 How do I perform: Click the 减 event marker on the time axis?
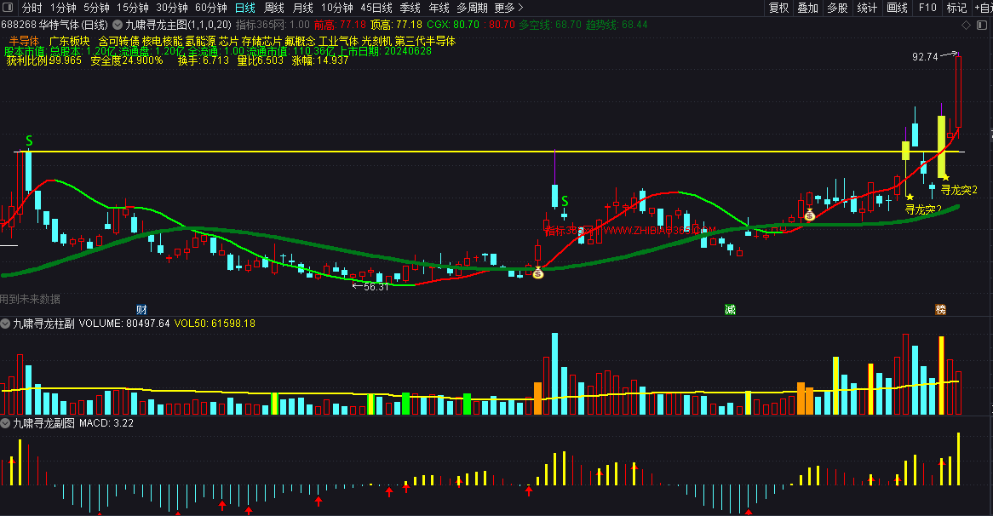(730, 310)
